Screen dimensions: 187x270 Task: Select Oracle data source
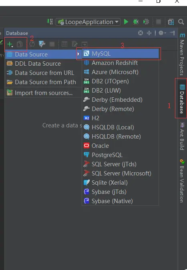point(121,146)
